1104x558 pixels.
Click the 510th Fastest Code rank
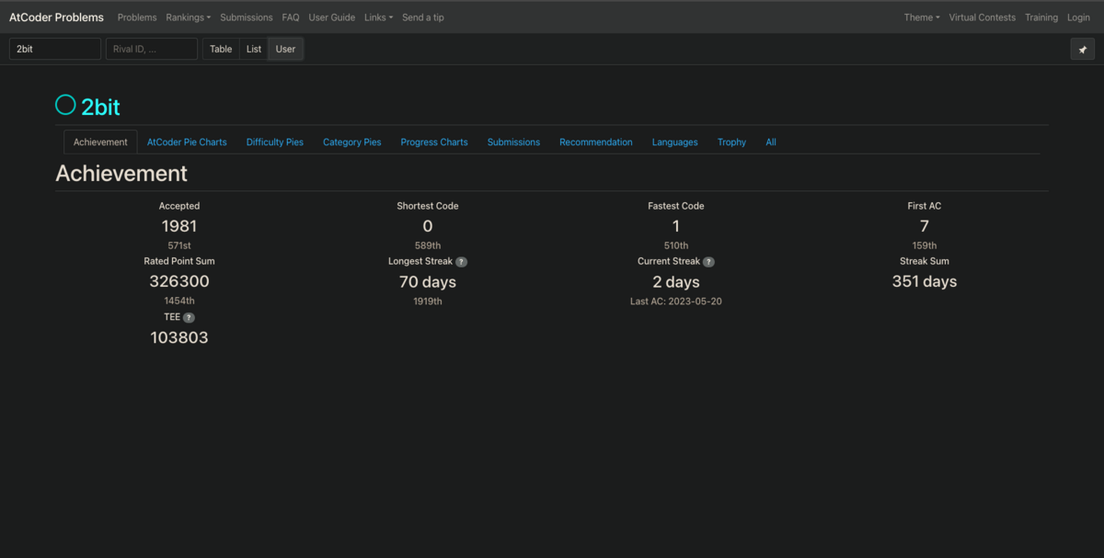(676, 245)
